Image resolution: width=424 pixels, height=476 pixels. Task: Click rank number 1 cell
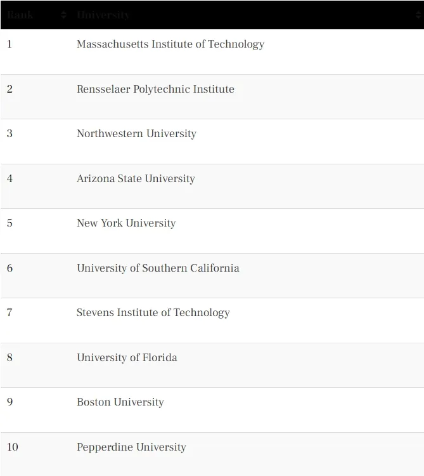(10, 44)
